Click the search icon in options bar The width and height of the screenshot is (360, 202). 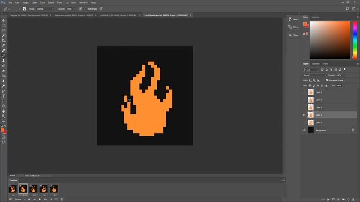[x=348, y=9]
